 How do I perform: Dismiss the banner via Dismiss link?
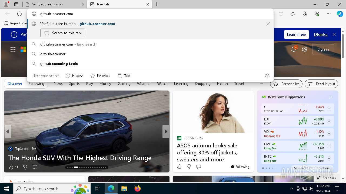click(321, 34)
